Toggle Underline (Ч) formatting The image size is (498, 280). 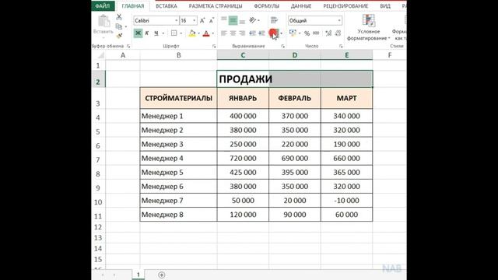tap(156, 33)
